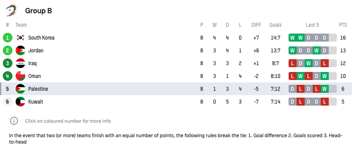
Task: Click green rank number 1 badge
Action: point(7,38)
